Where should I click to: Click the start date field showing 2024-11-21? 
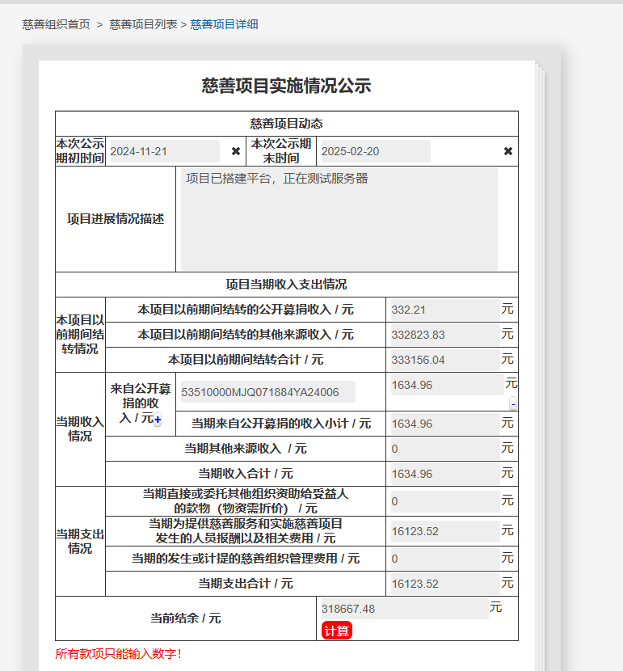click(x=164, y=151)
